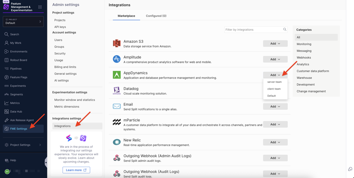Viewport: 354px width, 178px height.
Task: Click the search magnifier in filter box
Action: (x=285, y=30)
